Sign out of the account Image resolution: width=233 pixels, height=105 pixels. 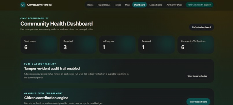point(208,5)
